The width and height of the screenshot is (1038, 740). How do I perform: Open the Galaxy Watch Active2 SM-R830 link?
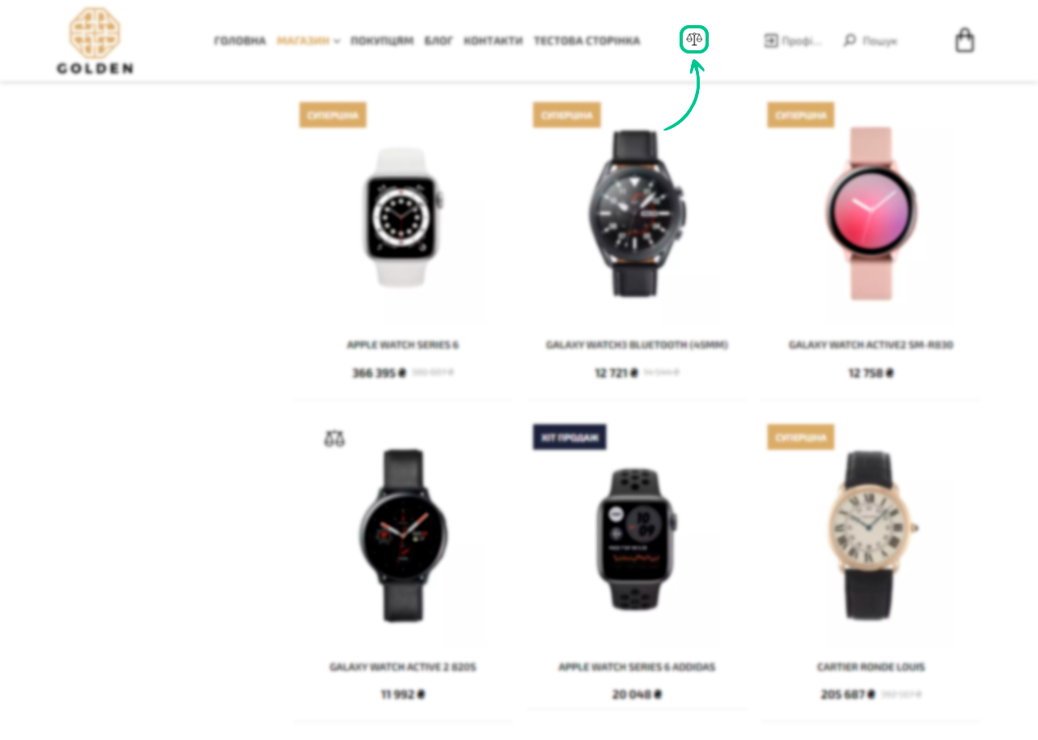pos(871,344)
